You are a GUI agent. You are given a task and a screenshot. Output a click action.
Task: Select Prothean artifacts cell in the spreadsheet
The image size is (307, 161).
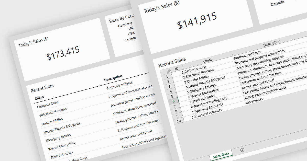point(247,56)
